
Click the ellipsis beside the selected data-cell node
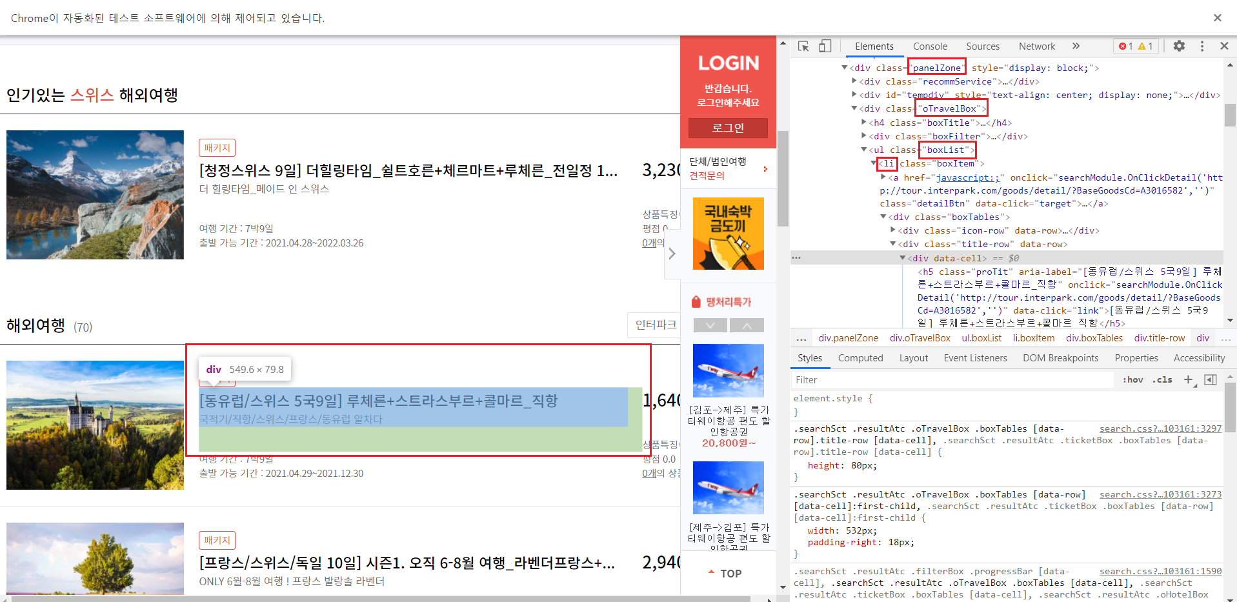796,257
